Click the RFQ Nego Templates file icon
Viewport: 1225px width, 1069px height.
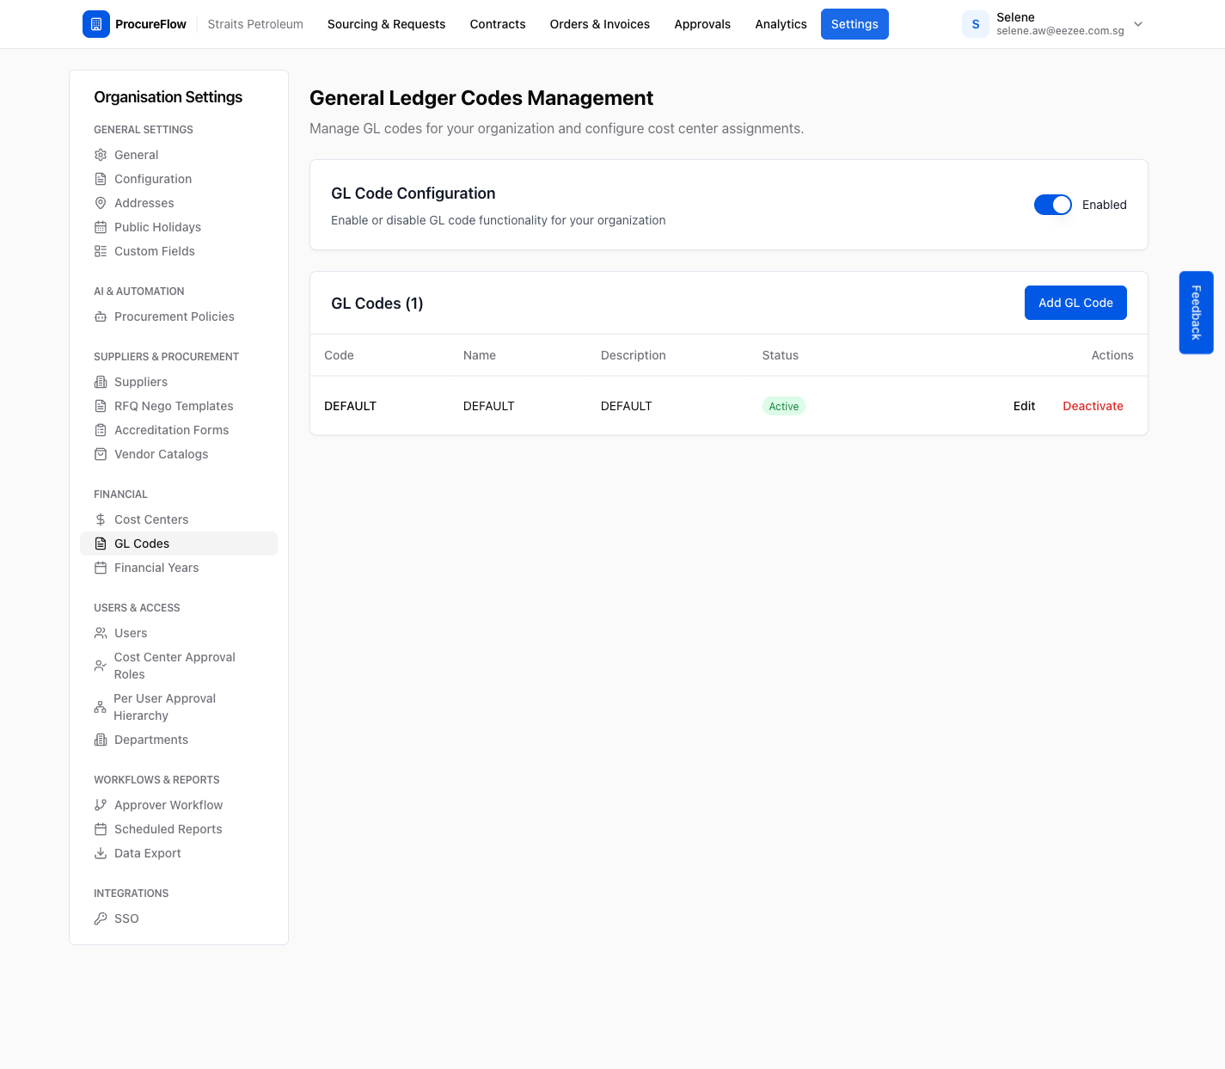click(x=101, y=406)
